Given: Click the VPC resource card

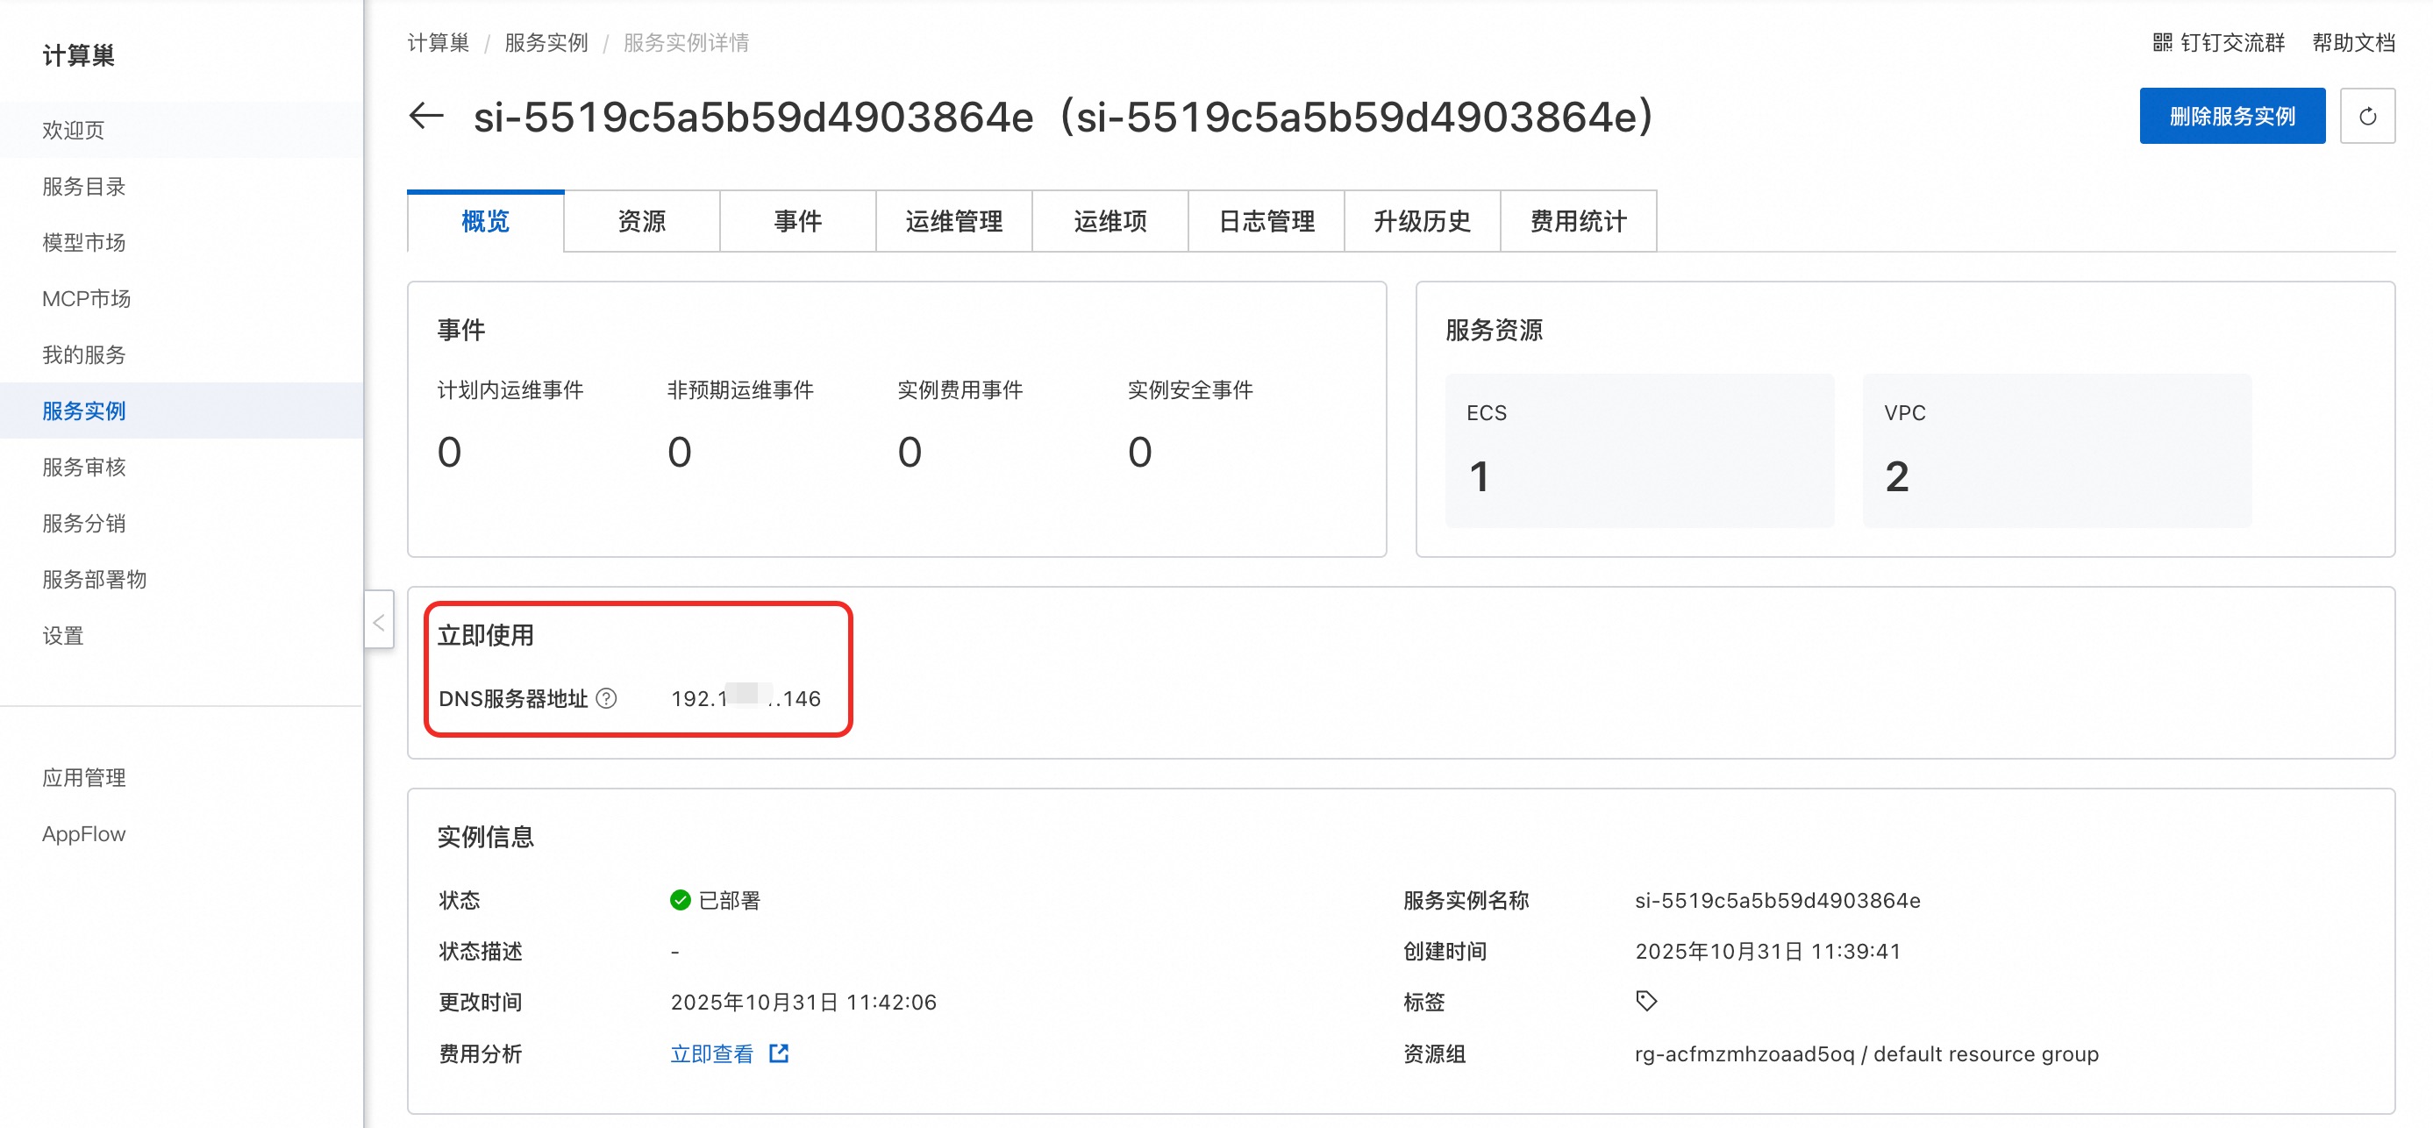Looking at the screenshot, I should [x=2056, y=450].
